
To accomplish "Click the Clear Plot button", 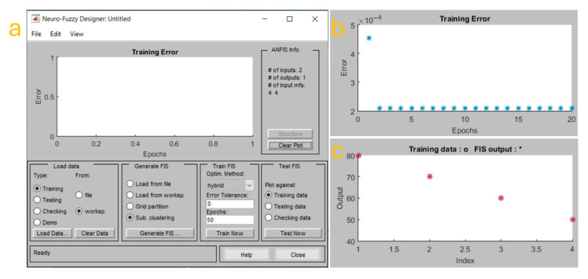I will pyautogui.click(x=290, y=146).
